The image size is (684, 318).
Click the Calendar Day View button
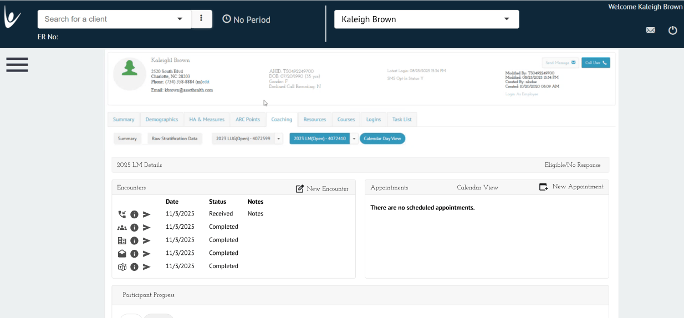(382, 139)
